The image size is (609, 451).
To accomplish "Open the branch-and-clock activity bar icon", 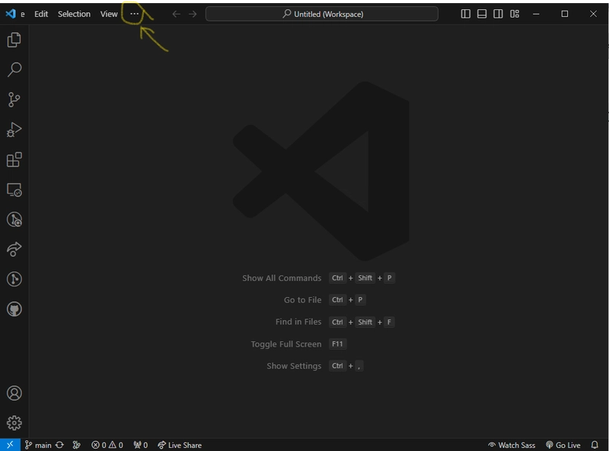I will (14, 219).
